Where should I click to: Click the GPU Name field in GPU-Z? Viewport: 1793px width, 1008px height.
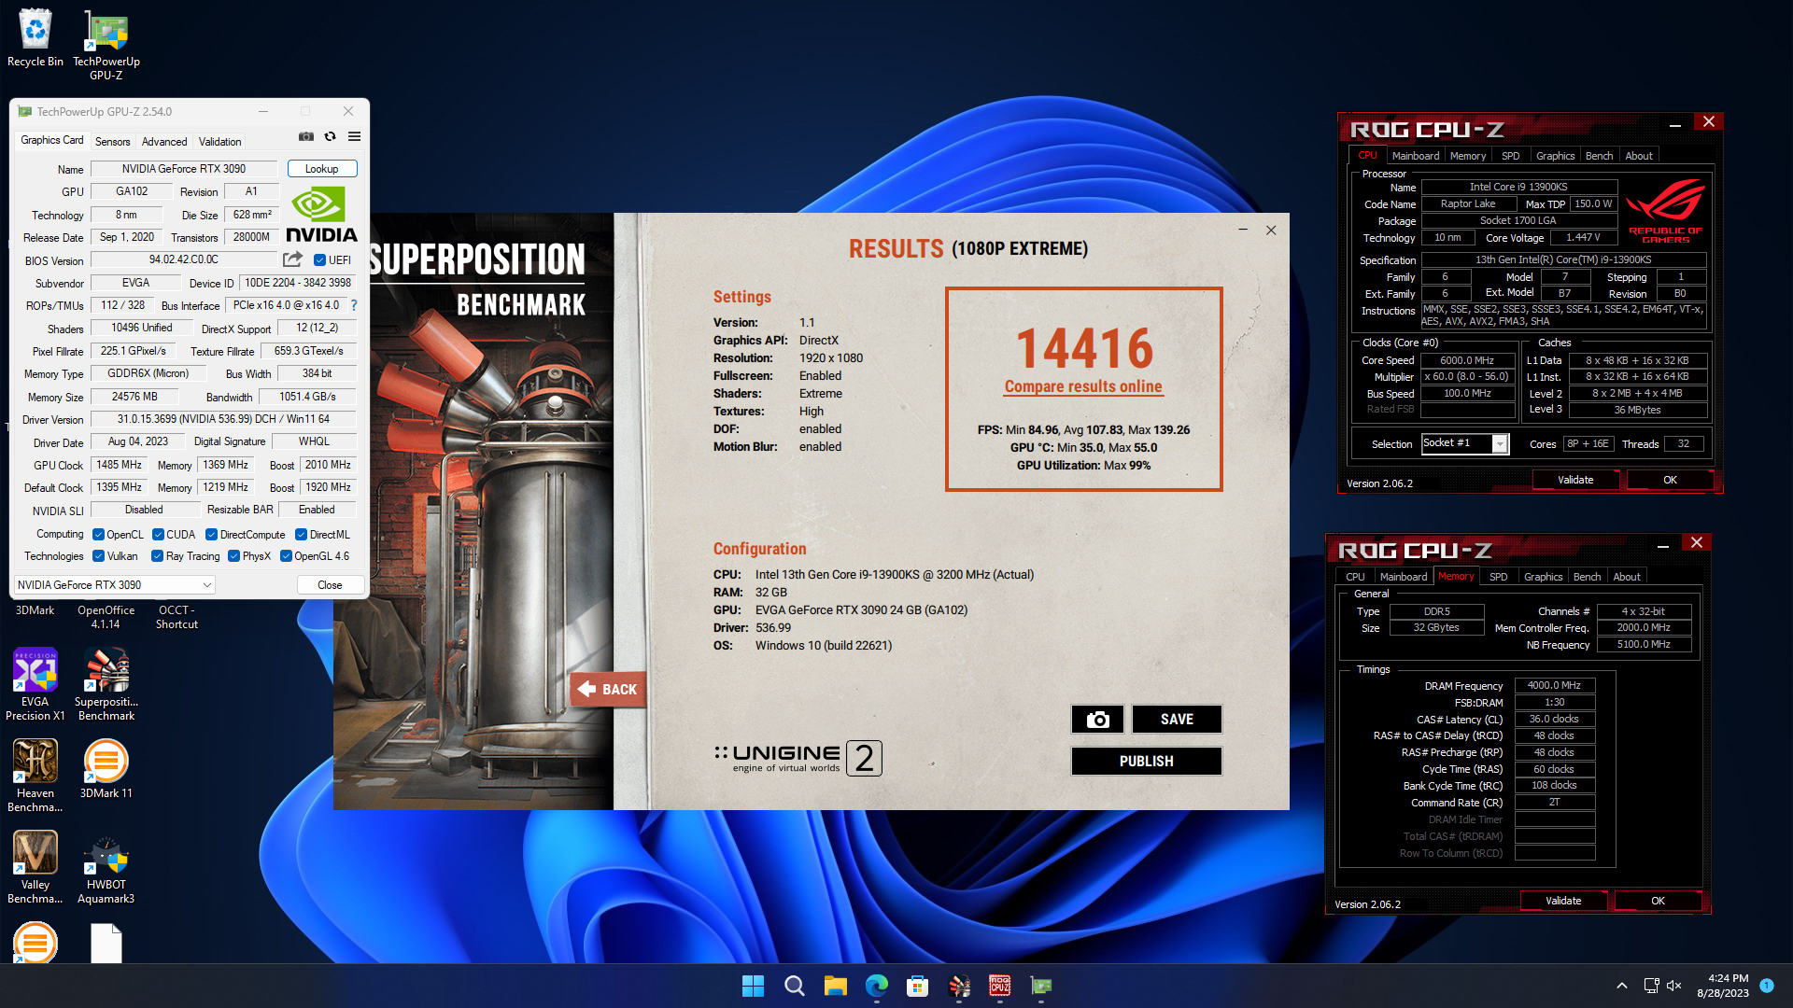click(x=184, y=169)
